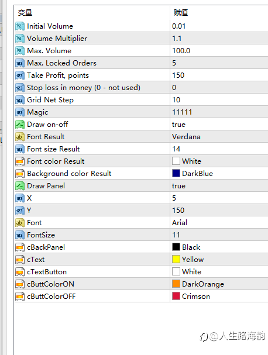Viewport: 268px width, 355px height.
Task: Select the Arial font value
Action: (x=180, y=223)
